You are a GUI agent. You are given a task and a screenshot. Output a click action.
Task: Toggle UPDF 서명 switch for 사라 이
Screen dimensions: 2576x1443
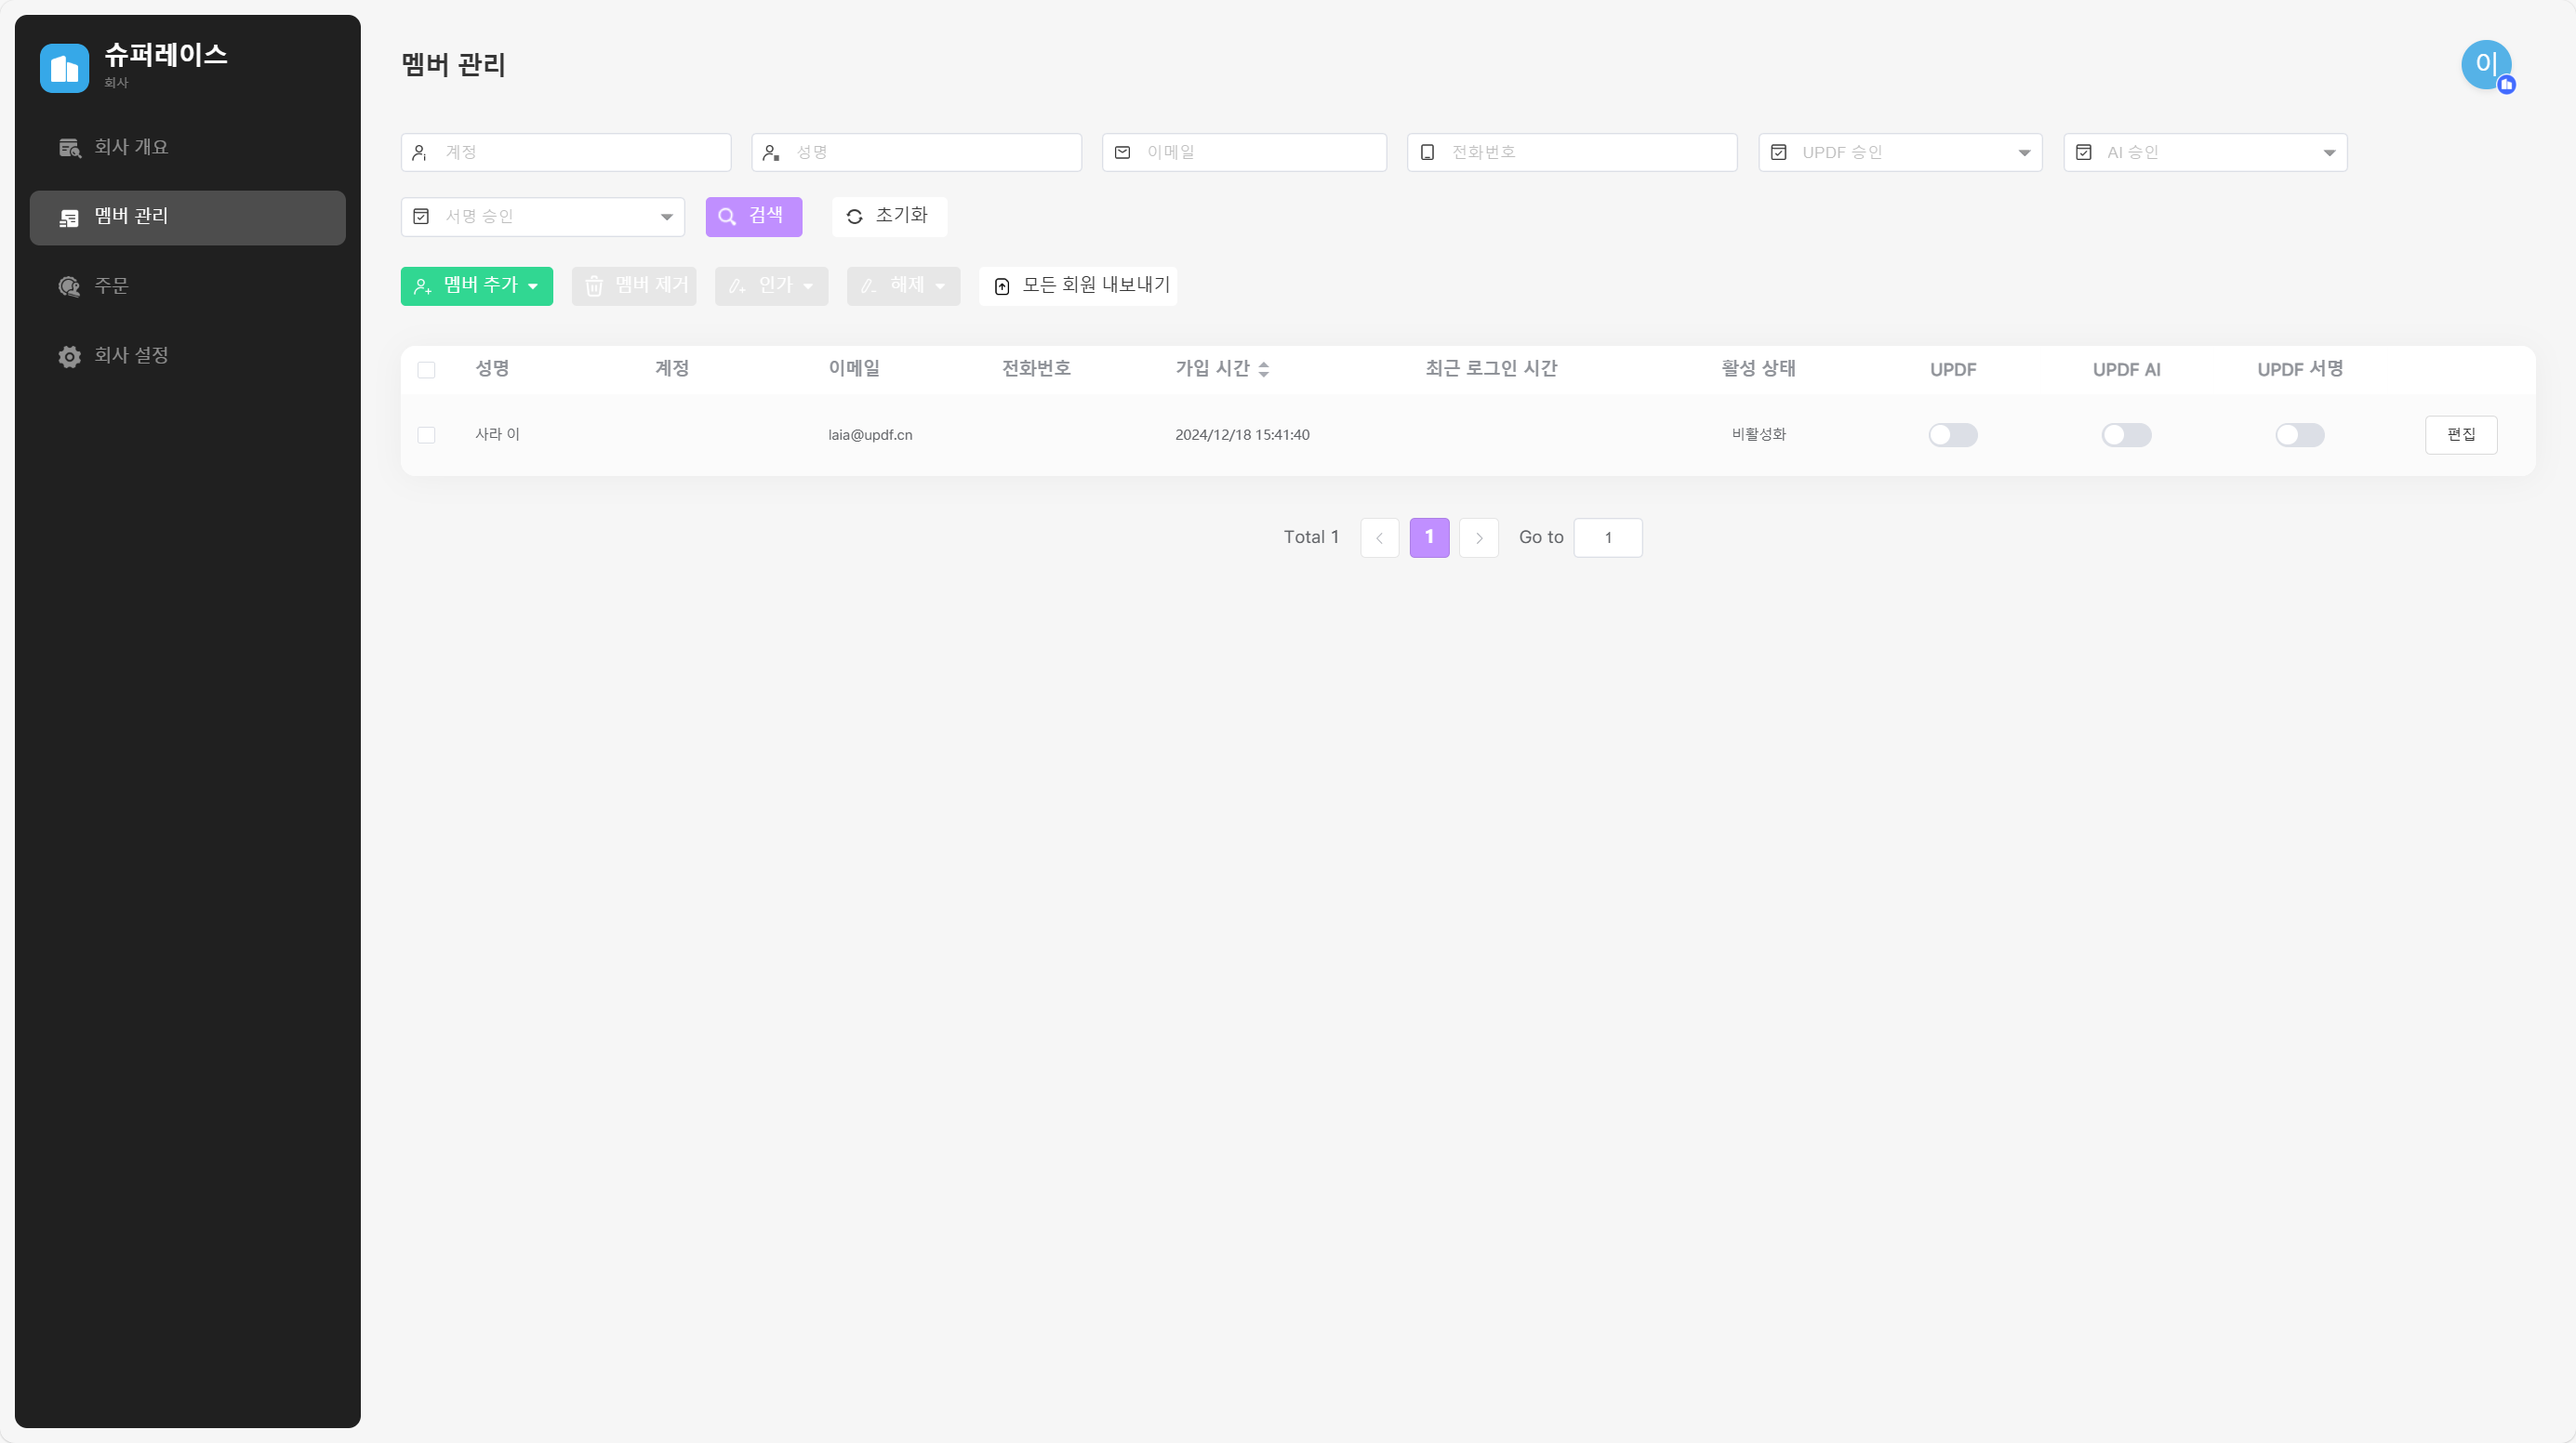pyautogui.click(x=2300, y=435)
